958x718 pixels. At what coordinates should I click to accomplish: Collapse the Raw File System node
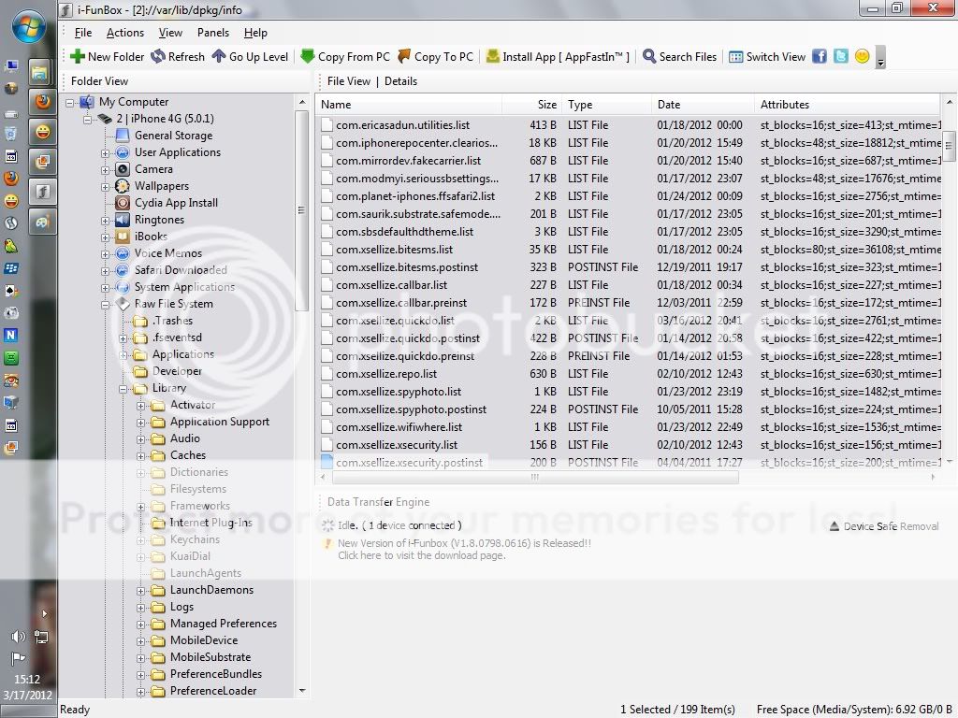click(x=107, y=304)
